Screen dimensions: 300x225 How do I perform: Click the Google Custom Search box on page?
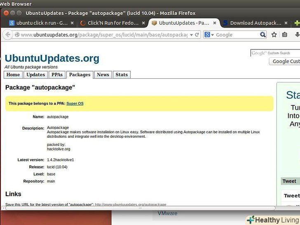pos(275,53)
